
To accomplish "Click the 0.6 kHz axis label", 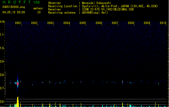I will coord(2,102).
